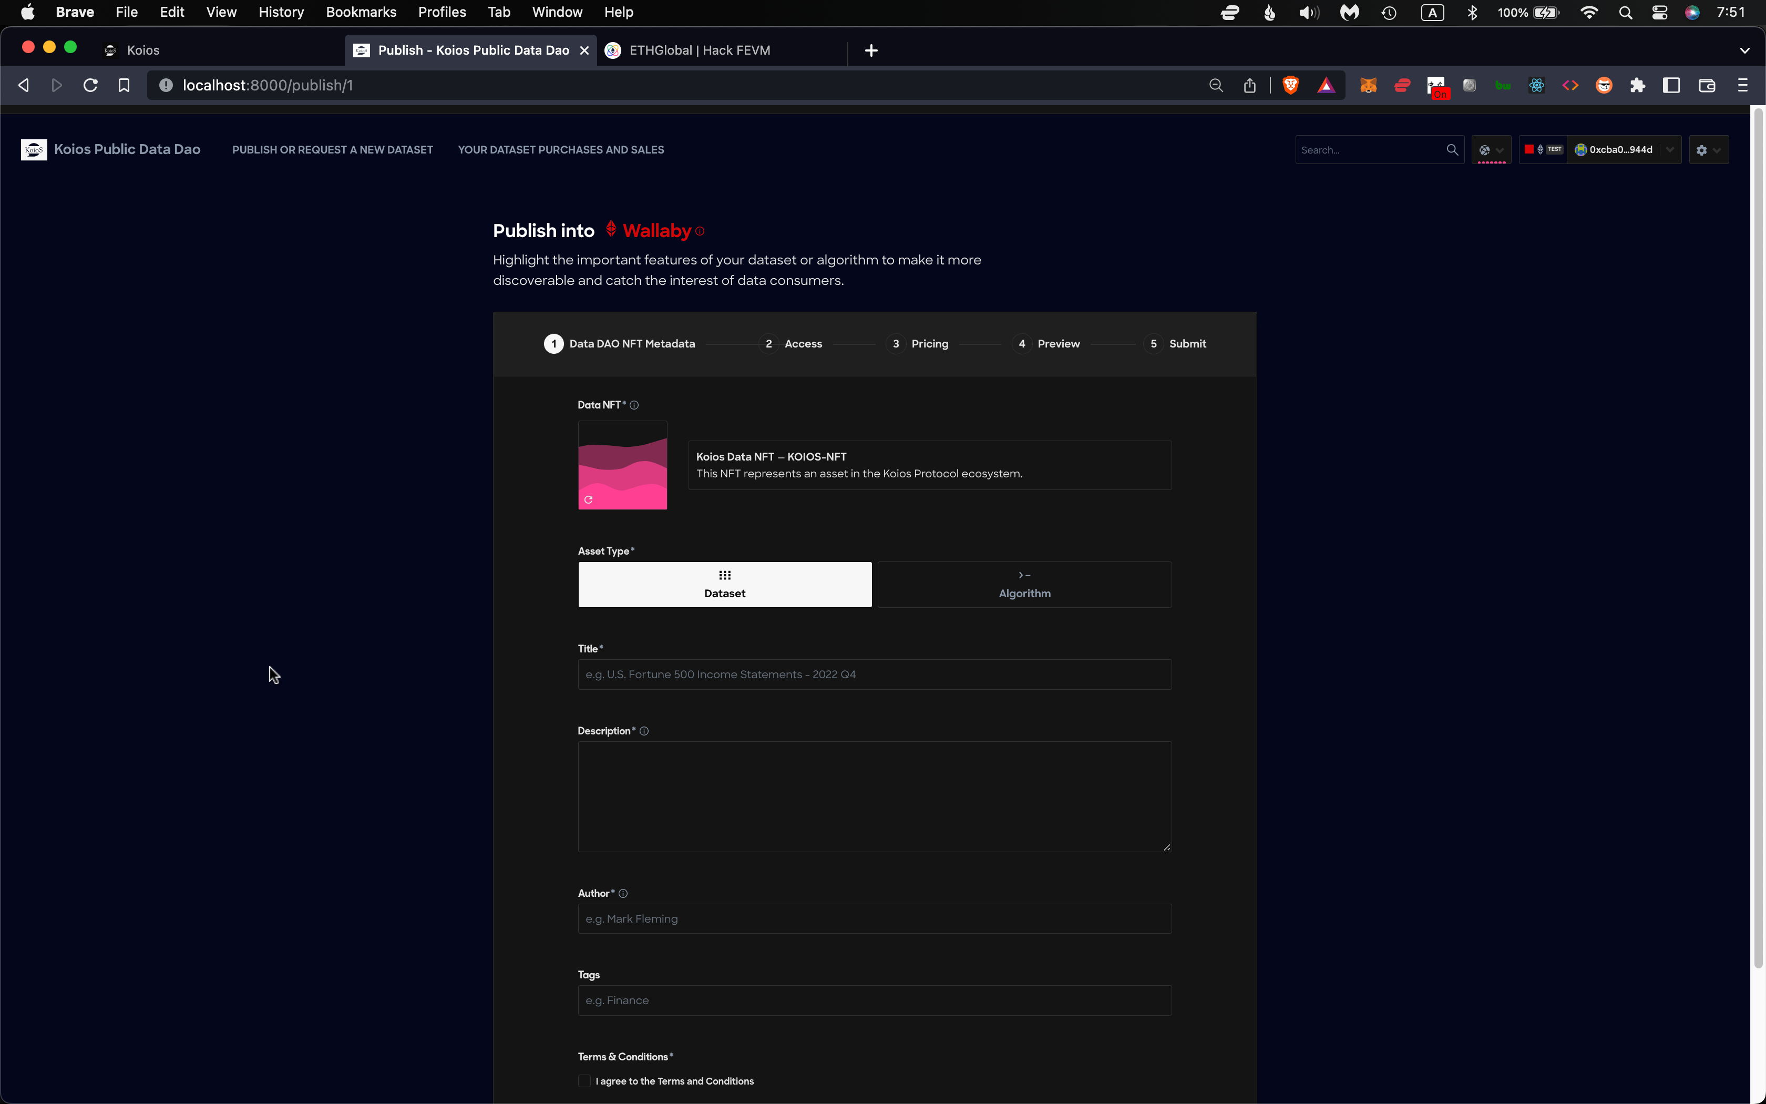Open the green bw extension
The width and height of the screenshot is (1766, 1104).
pos(1503,85)
